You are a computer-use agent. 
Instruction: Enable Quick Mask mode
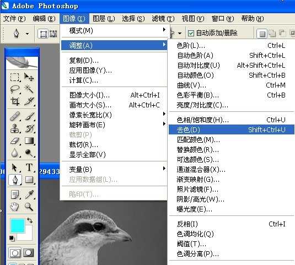pyautogui.click(x=29, y=253)
